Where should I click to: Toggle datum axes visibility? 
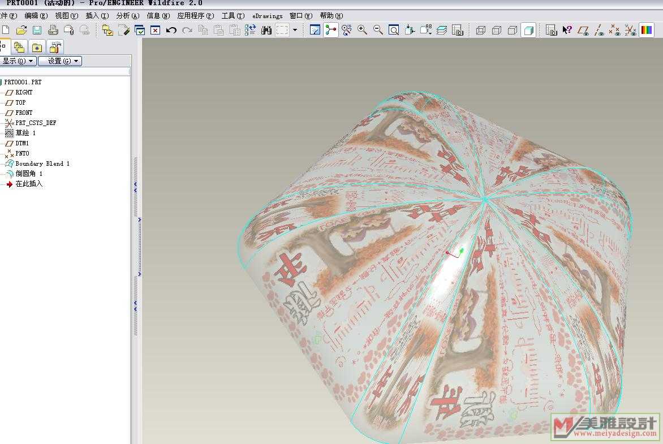click(599, 30)
